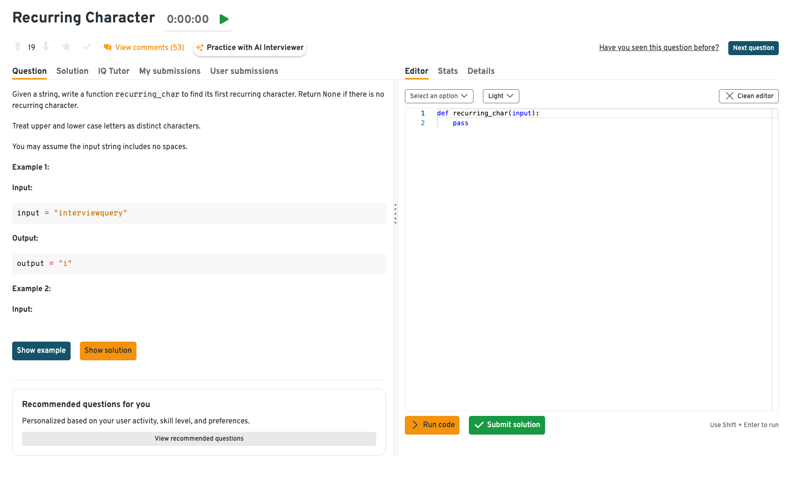790x479 pixels.
Task: Go to the Next question
Action: [753, 48]
